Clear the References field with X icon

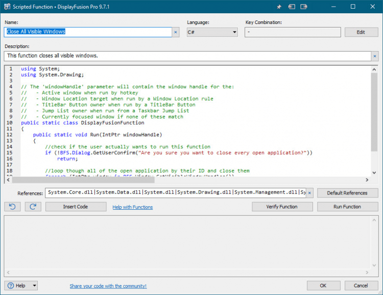[x=309, y=193]
